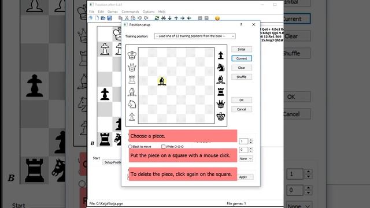Click the Clear button
Viewport: 370px width, 208px height.
242,68
